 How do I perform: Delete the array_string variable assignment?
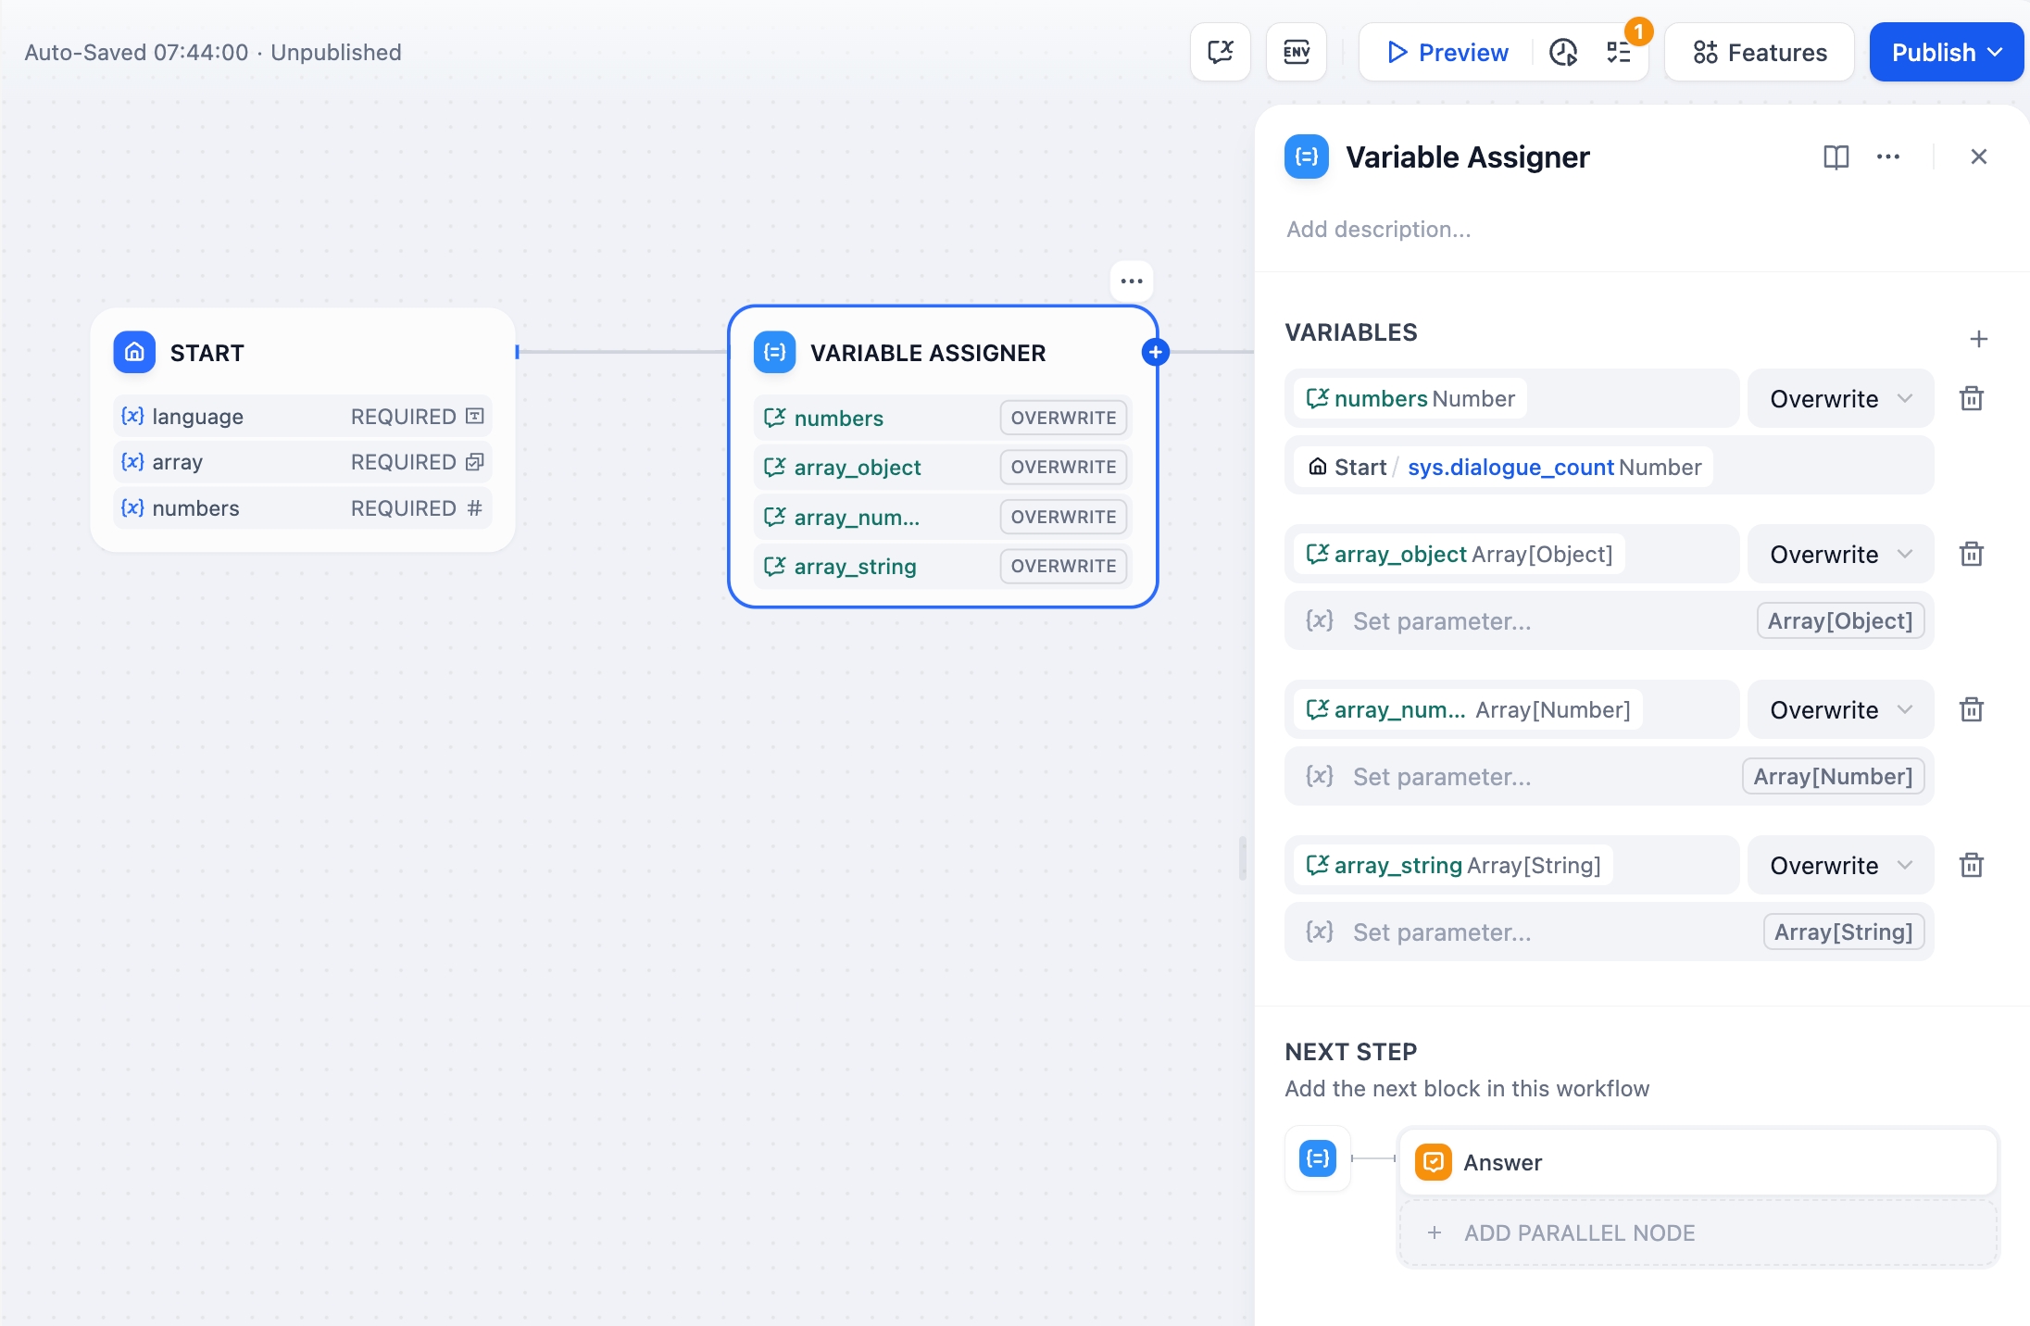[x=1972, y=866]
